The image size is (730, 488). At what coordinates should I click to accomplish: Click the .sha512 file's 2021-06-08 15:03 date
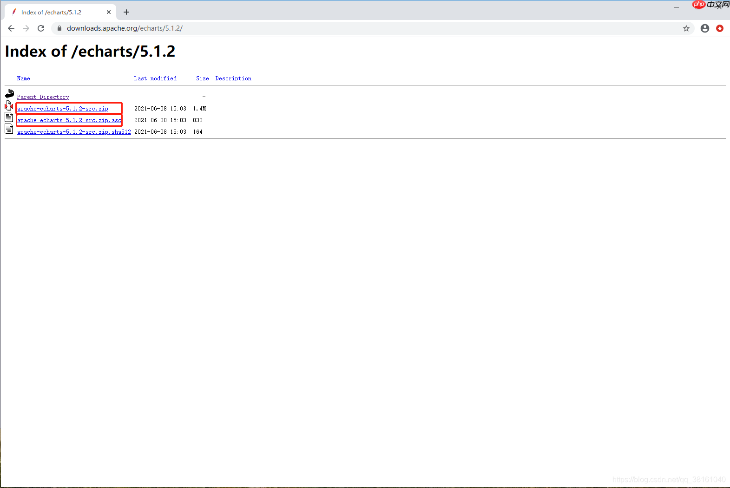160,132
